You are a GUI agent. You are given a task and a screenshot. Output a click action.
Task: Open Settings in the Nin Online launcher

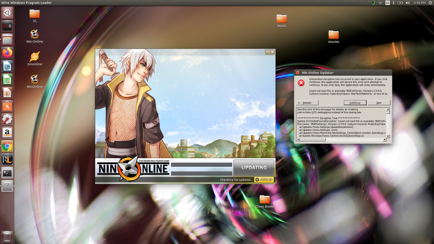click(x=264, y=179)
